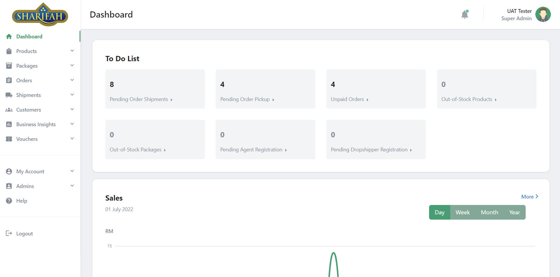560x277 pixels.
Task: Click the Packages box icon
Action: pos(9,66)
